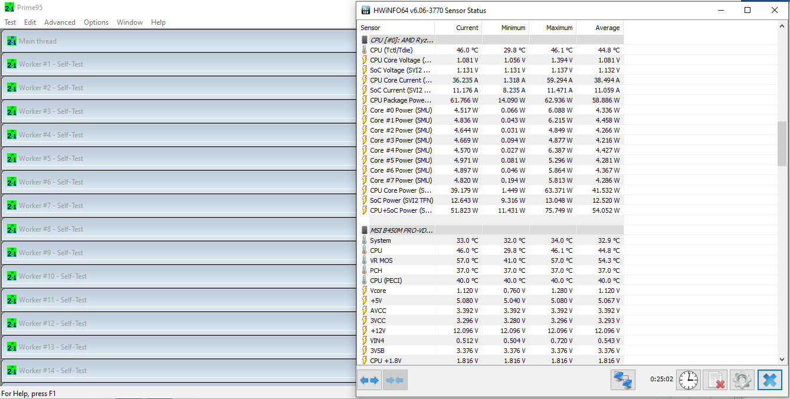Viewport: 790px width, 399px height.
Task: Click the Maximum column header
Action: 552,28
